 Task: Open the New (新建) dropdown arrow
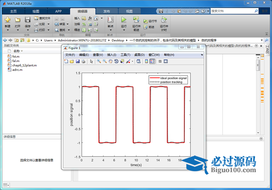click(8, 30)
